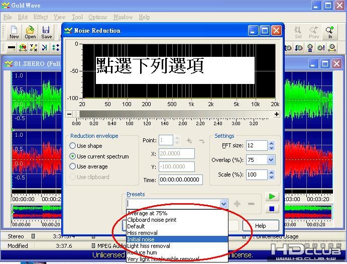Click the New file toolbar icon
Image resolution: width=347 pixels, height=264 pixels.
click(x=14, y=32)
